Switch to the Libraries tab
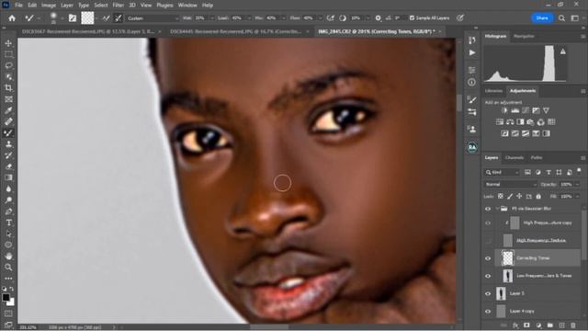Viewport: 588px width, 331px height. tap(493, 91)
